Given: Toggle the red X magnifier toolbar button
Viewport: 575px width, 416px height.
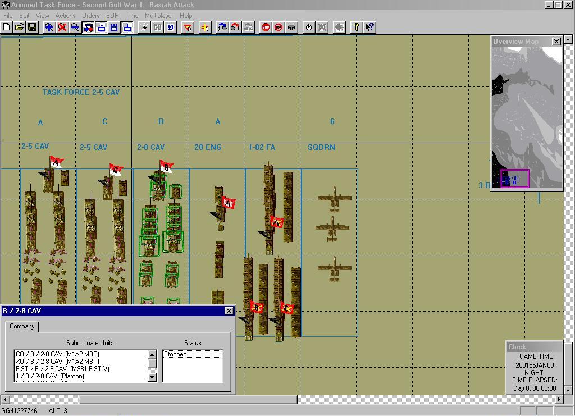Looking at the screenshot, I should point(62,27).
